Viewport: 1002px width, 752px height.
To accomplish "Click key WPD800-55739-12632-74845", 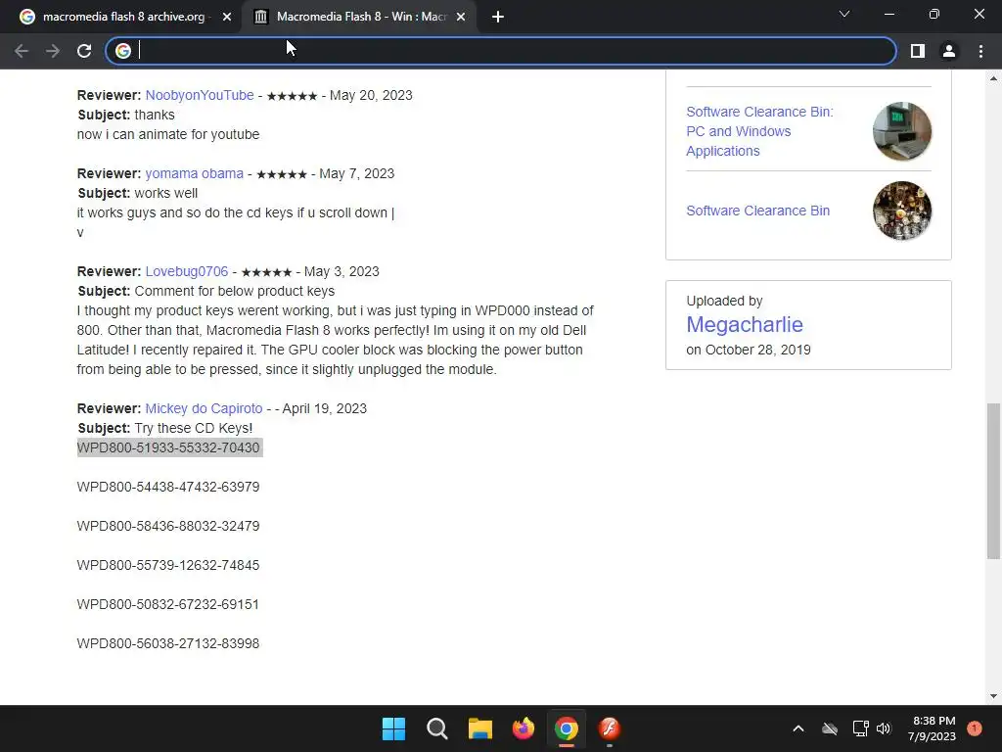I will [168, 565].
